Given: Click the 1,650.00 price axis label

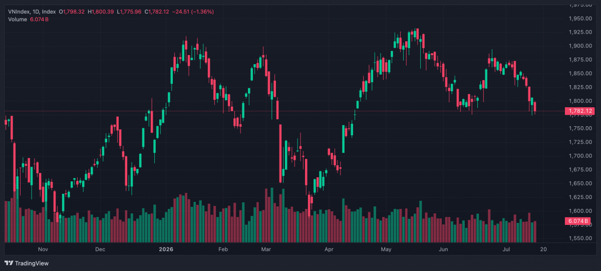Looking at the screenshot, I should coord(579,183).
